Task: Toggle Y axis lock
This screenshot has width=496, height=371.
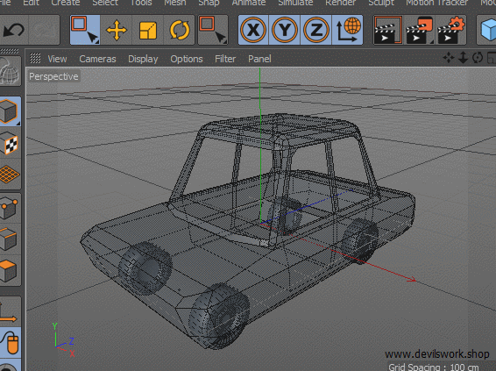Action: (x=285, y=30)
